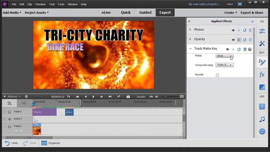Play the video in the monitor
270x152 pixels.
click(93, 97)
